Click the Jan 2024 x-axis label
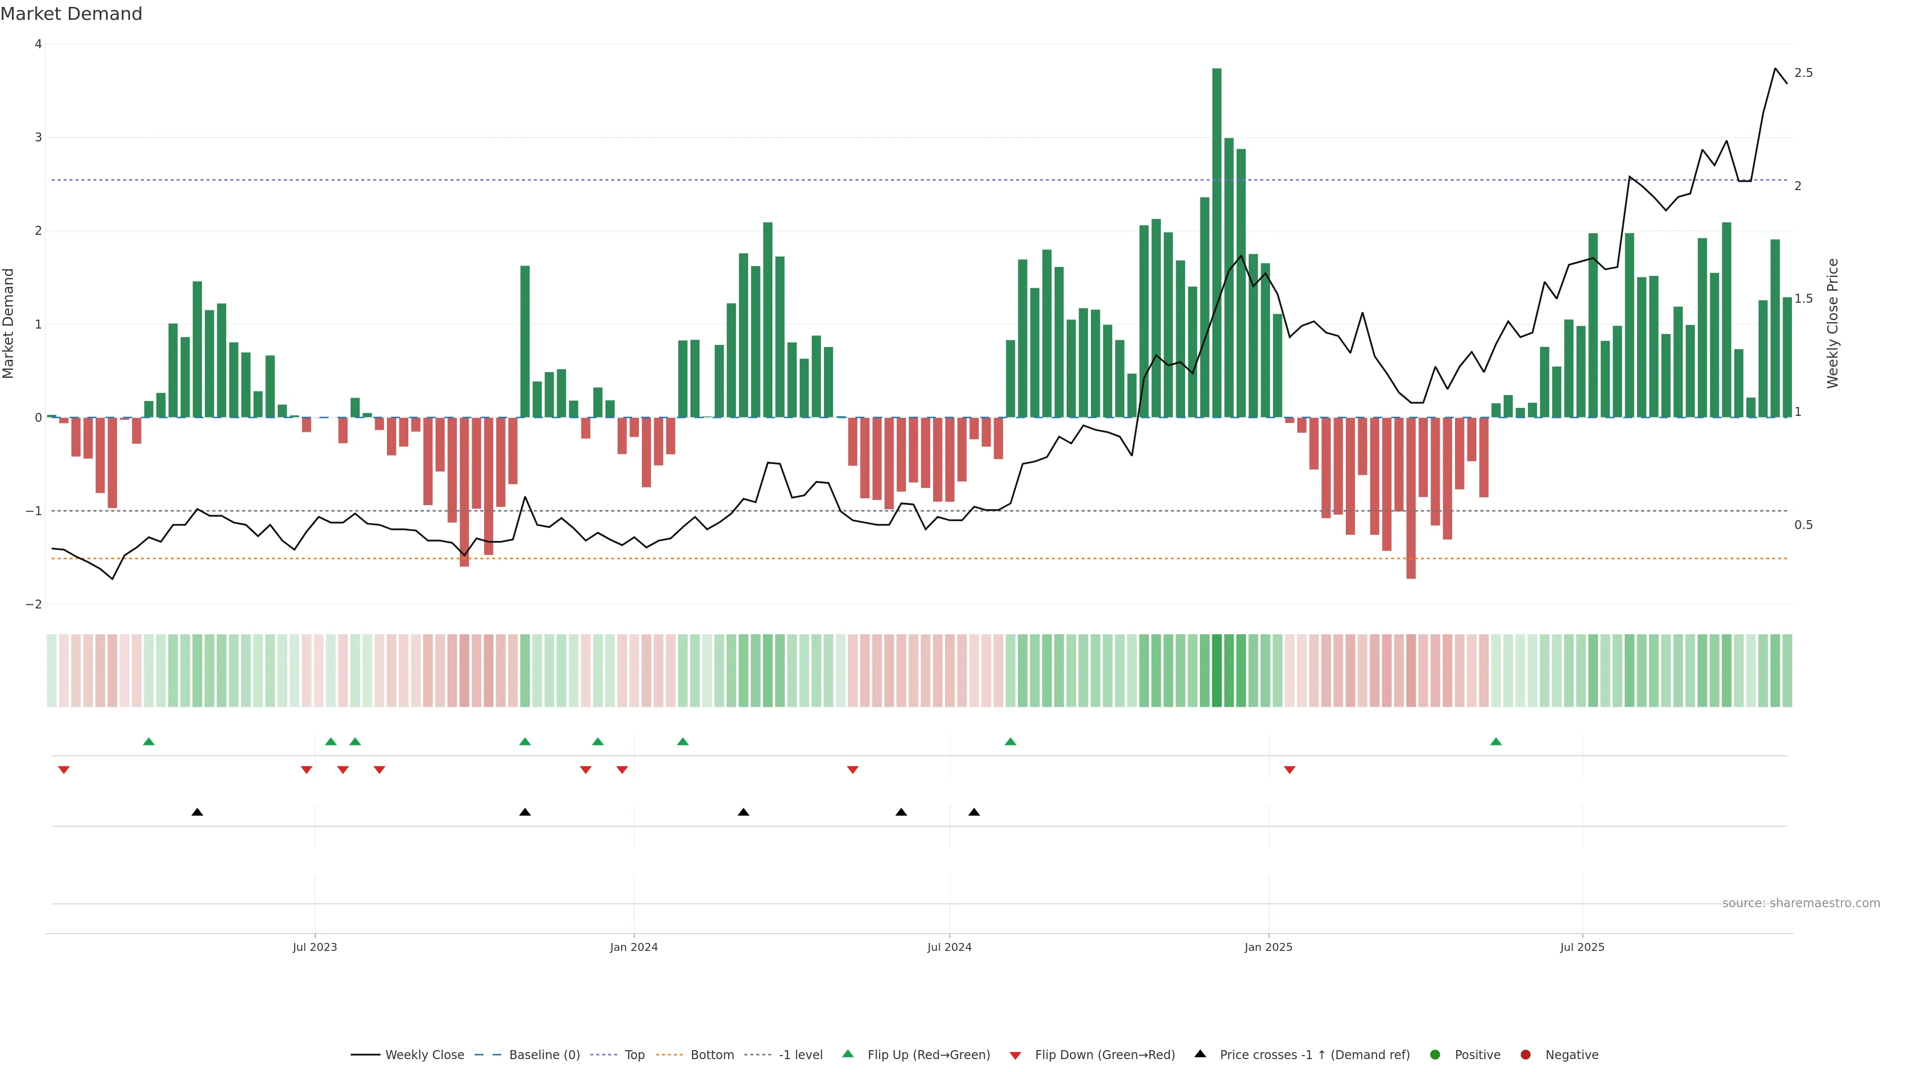Screen dimensions: 1905x1072 (634, 947)
